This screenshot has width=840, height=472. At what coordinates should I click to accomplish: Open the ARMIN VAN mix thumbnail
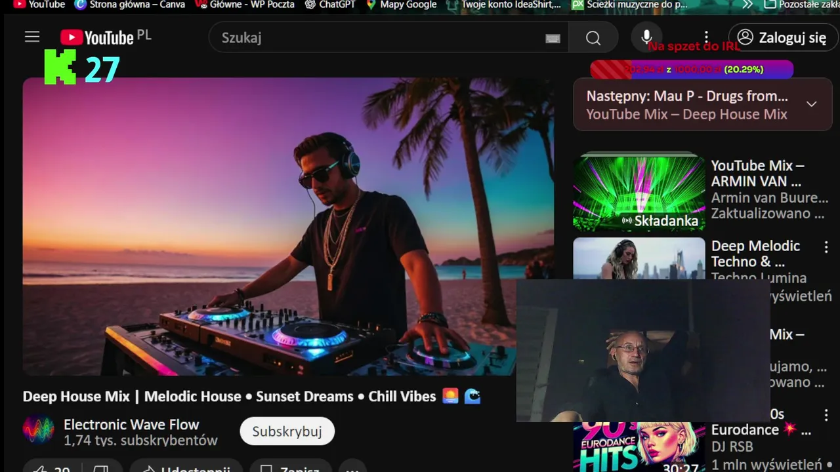(x=639, y=193)
